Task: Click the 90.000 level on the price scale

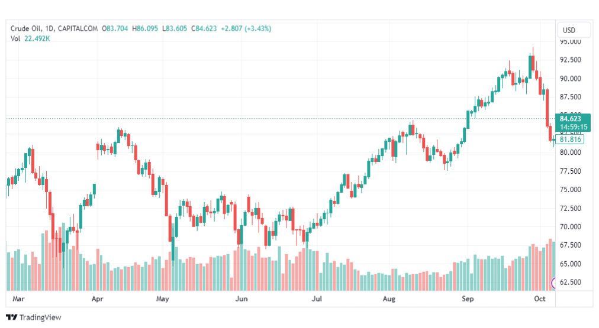Action: point(571,79)
